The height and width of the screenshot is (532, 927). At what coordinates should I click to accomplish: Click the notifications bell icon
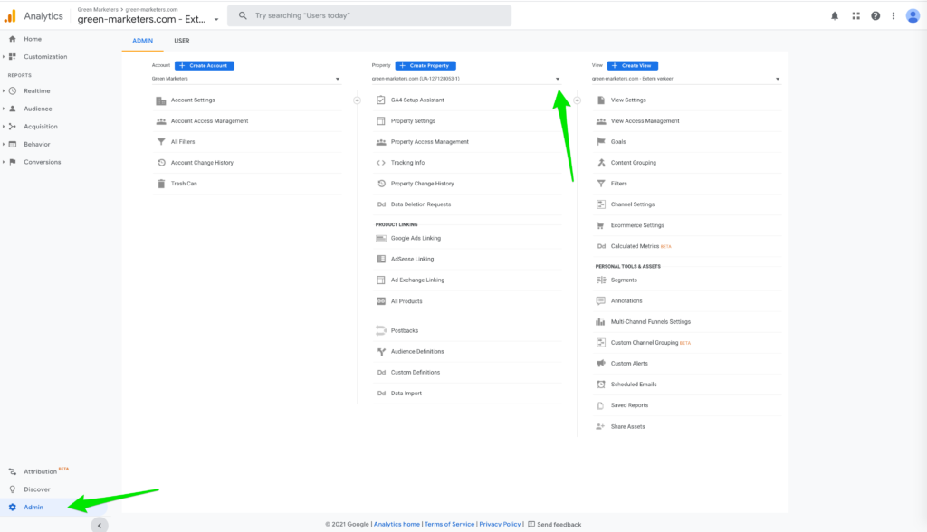point(835,15)
